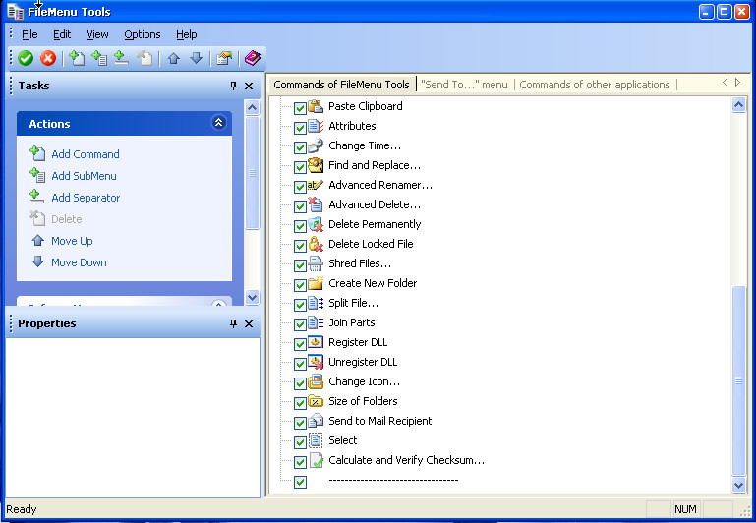756x523 pixels.
Task: Uncheck the Paste Clipboard checkbox
Action: point(300,108)
